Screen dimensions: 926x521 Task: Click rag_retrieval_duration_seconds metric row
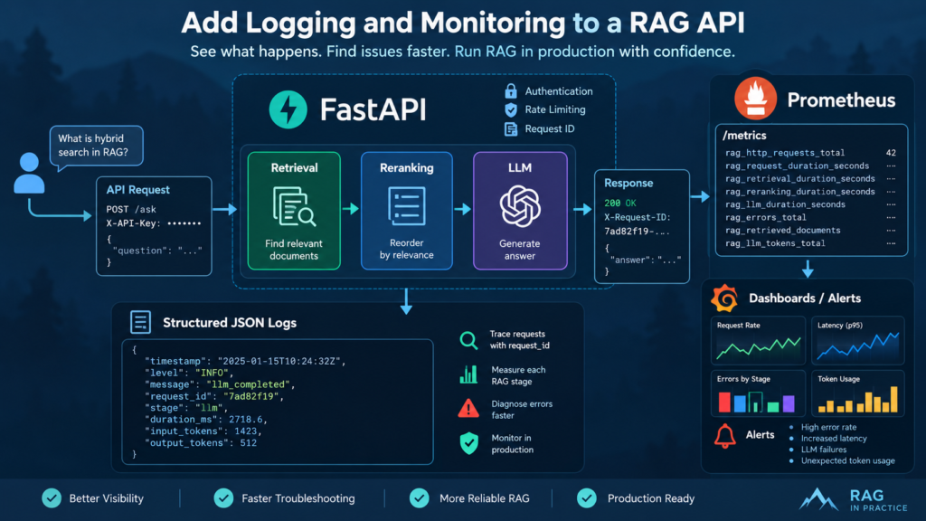tap(810, 178)
